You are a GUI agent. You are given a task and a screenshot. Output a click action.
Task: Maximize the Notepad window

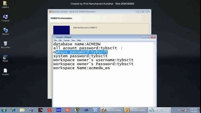point(148,37)
